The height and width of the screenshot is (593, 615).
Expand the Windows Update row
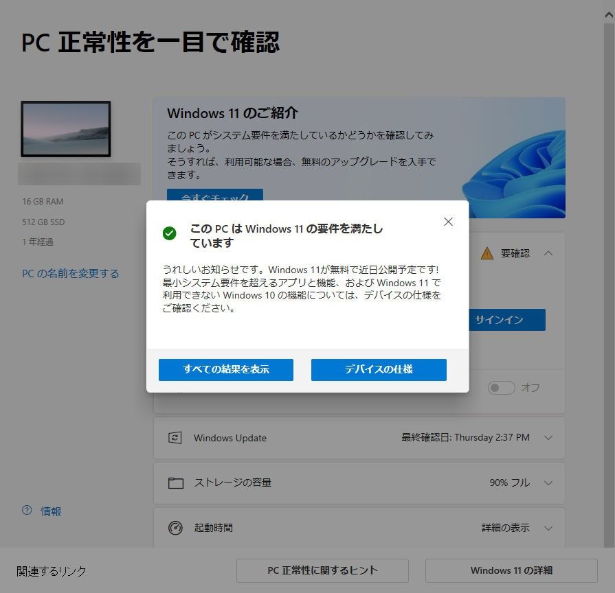548,437
